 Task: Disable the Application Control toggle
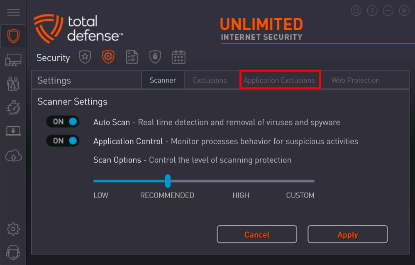tap(63, 141)
